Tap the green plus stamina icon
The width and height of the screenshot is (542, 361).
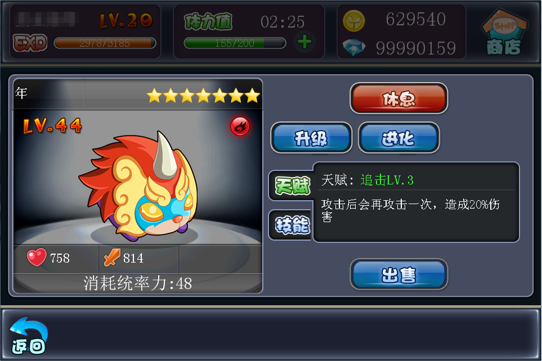[x=304, y=43]
